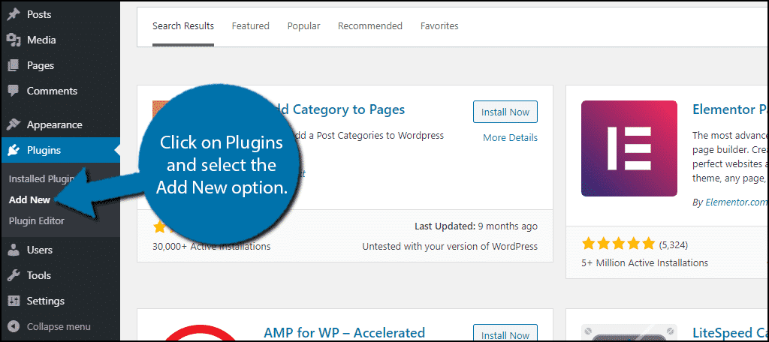The width and height of the screenshot is (769, 342).
Task: Open the Settings sliders icon
Action: click(14, 301)
